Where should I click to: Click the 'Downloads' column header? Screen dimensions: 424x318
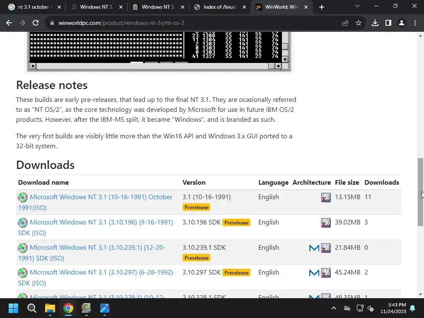pyautogui.click(x=381, y=183)
